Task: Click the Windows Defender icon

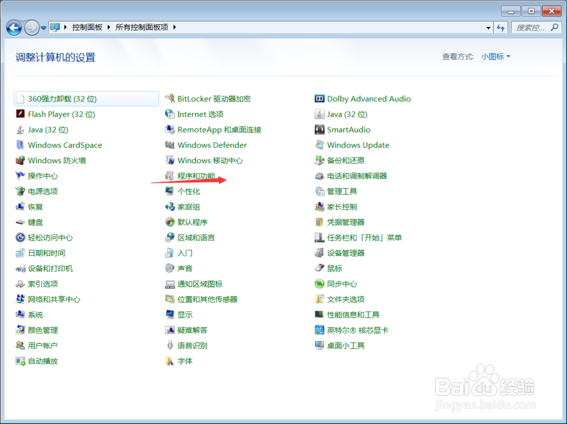Action: (170, 145)
